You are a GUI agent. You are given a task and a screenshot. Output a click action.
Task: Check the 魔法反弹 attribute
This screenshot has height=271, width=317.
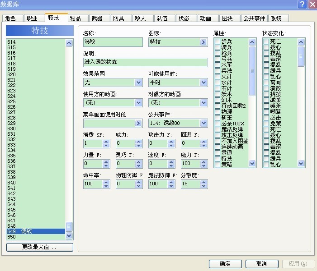coord(218,129)
